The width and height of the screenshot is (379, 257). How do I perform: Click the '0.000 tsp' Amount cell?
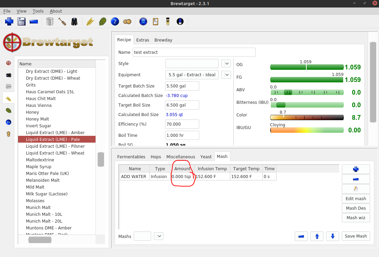click(x=182, y=176)
